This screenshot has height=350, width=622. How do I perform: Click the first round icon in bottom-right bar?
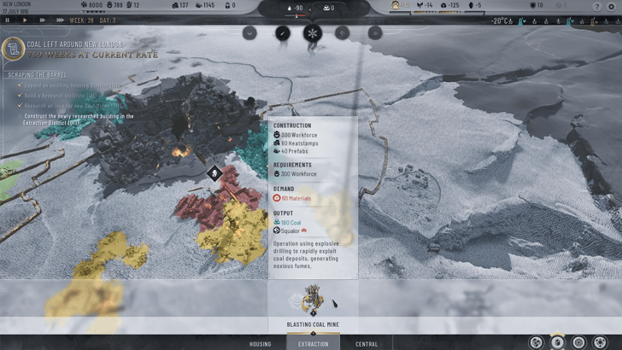536,341
